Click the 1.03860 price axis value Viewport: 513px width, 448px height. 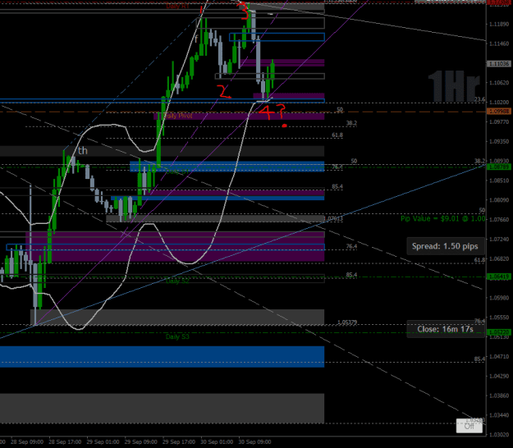[499, 395]
